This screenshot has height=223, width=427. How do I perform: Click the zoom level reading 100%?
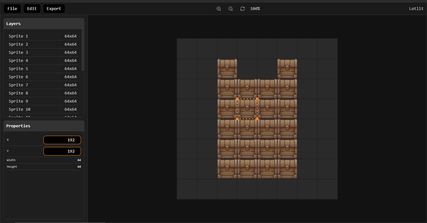[255, 8]
